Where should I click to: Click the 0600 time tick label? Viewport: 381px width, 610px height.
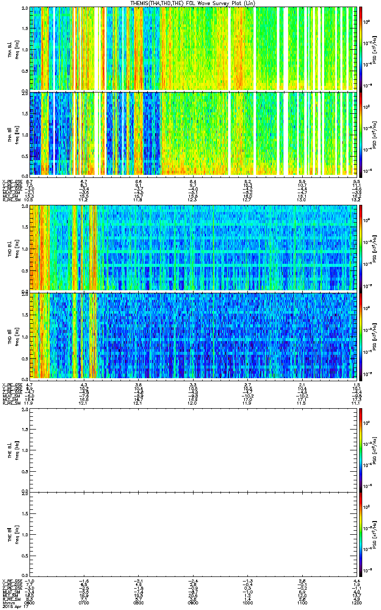pyautogui.click(x=29, y=602)
